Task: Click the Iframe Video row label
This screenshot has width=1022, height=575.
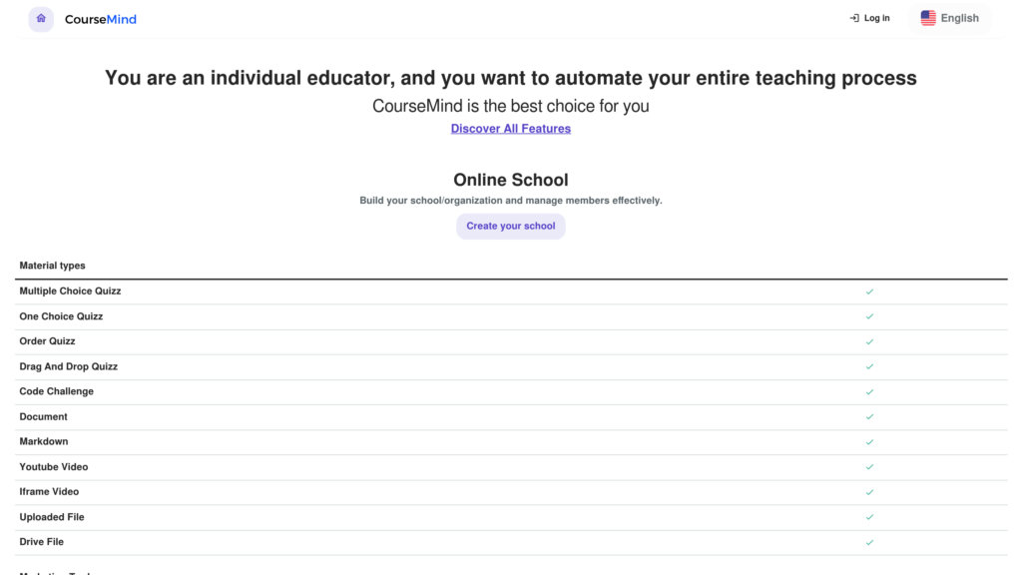Action: 49,491
